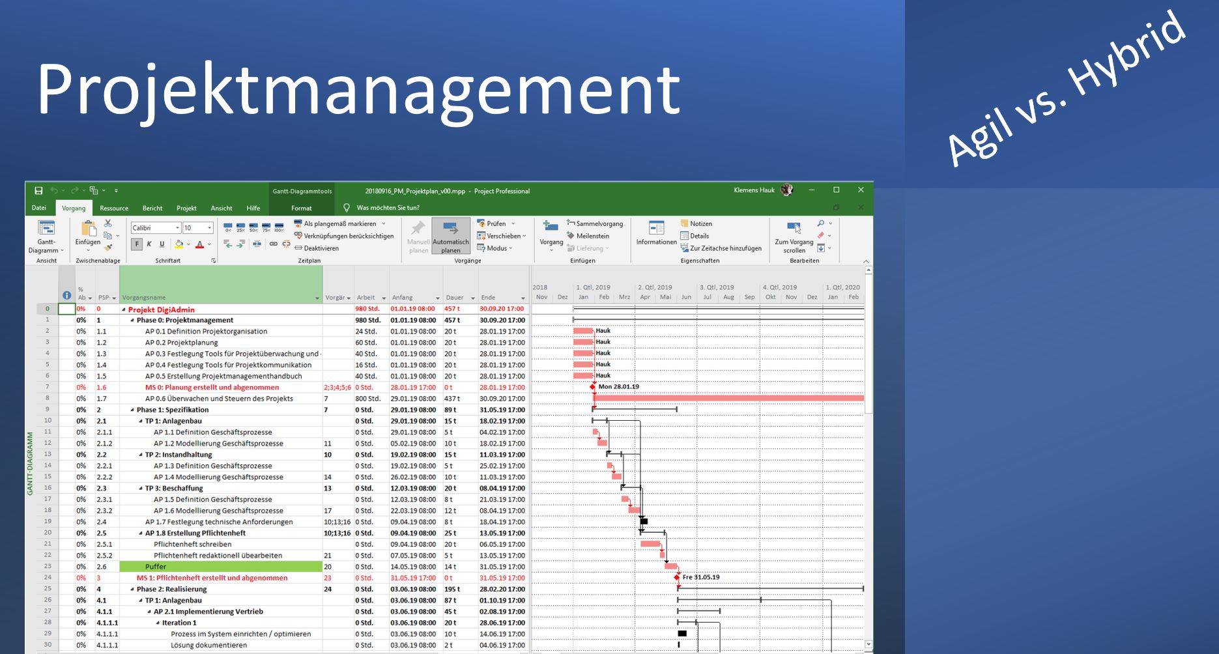Enable Automatisch planen scheduling mode

point(451,236)
